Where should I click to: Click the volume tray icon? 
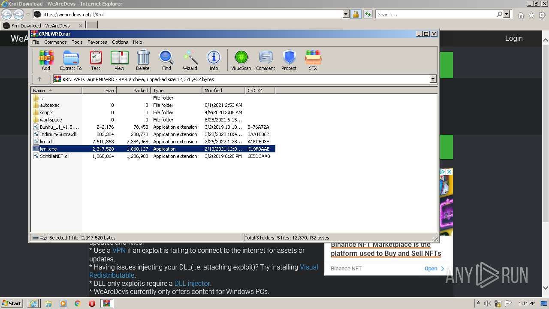(488, 303)
